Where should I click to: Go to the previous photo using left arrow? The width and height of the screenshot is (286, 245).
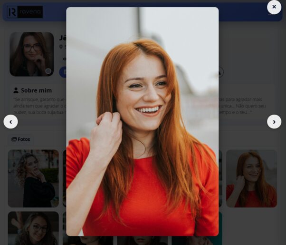click(x=10, y=122)
